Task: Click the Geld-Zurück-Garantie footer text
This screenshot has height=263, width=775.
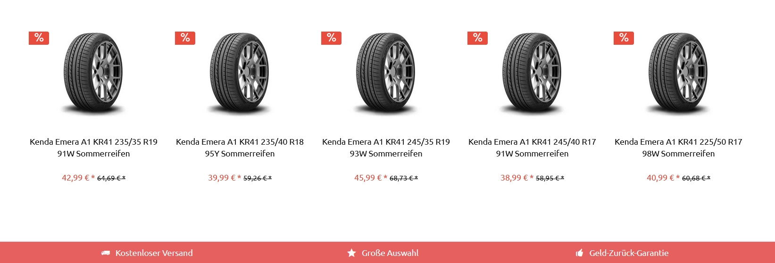Action: tap(629, 253)
